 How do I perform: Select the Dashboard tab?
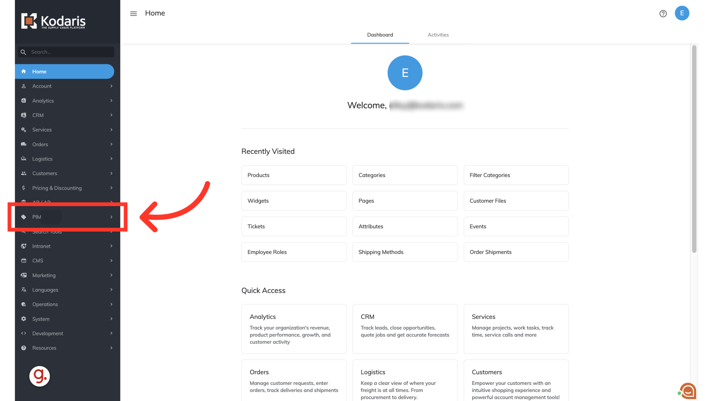pyautogui.click(x=380, y=35)
